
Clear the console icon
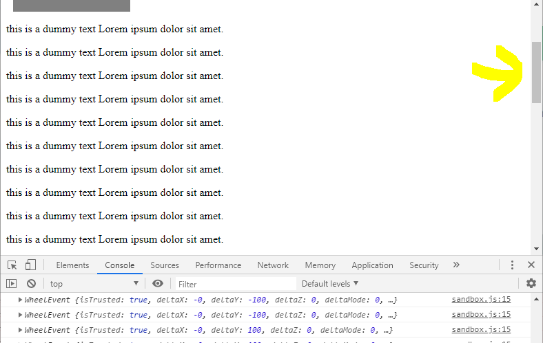pyautogui.click(x=31, y=283)
